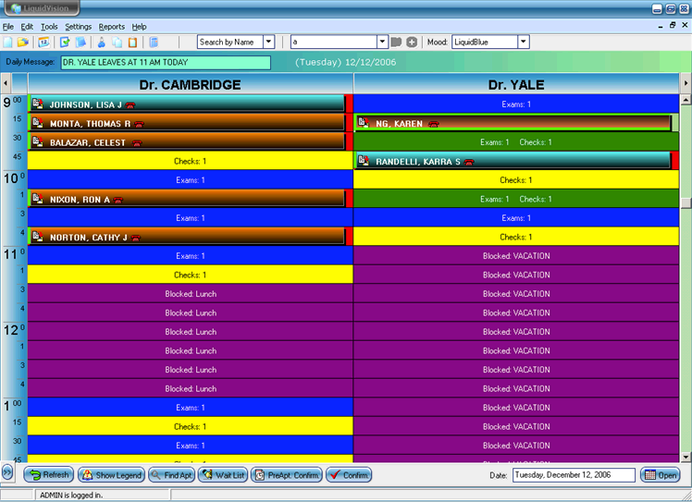
Task: Click the round plus add icon
Action: pyautogui.click(x=412, y=42)
